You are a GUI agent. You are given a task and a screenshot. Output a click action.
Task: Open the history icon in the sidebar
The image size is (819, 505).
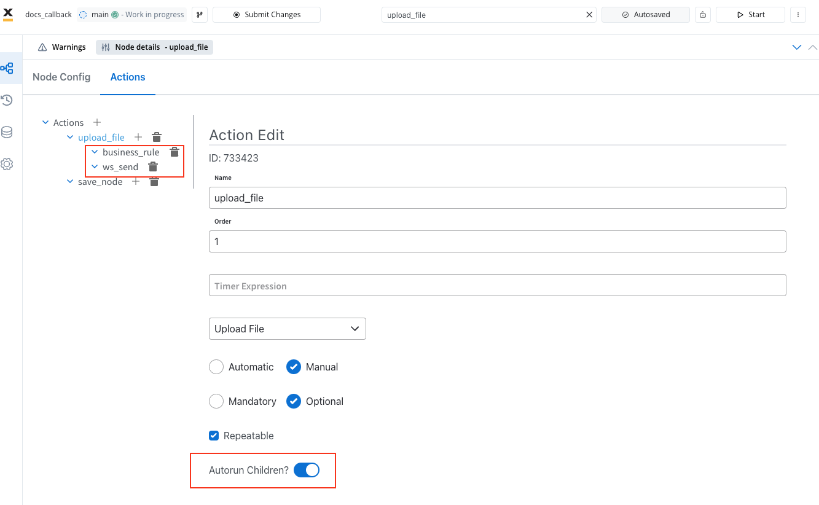7,100
